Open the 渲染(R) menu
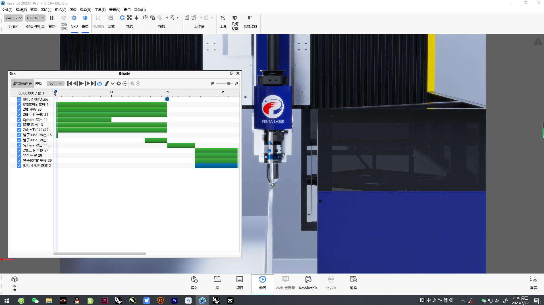The width and height of the screenshot is (544, 305). 85,10
